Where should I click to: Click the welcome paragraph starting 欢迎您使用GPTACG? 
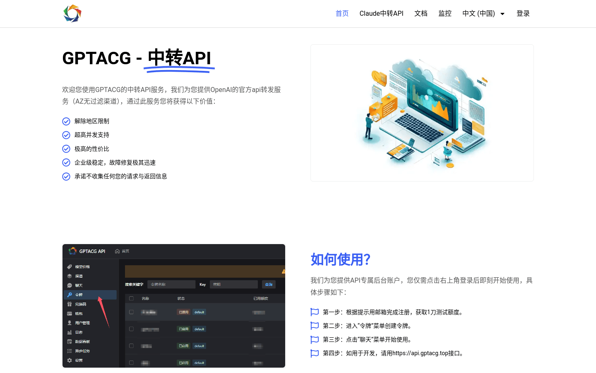172,95
